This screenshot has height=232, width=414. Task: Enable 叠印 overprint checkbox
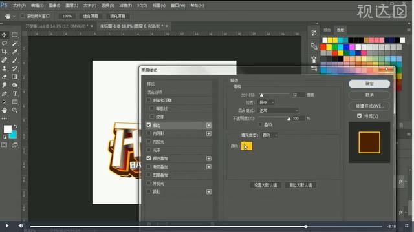point(260,124)
